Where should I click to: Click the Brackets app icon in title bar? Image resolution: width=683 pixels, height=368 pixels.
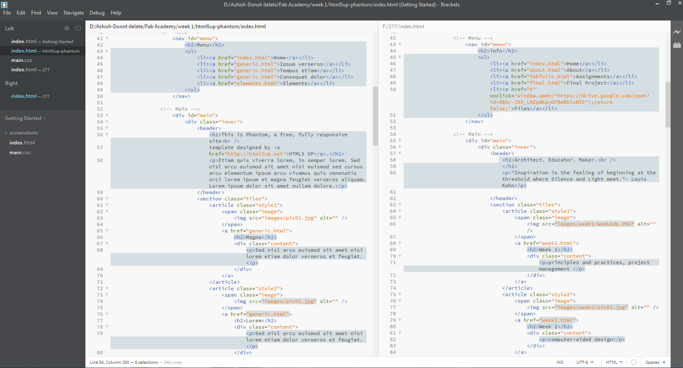pos(4,5)
